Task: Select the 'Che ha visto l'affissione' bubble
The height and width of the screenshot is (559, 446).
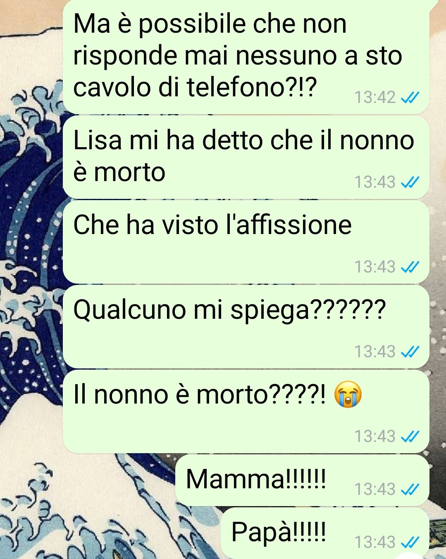Action: click(246, 242)
